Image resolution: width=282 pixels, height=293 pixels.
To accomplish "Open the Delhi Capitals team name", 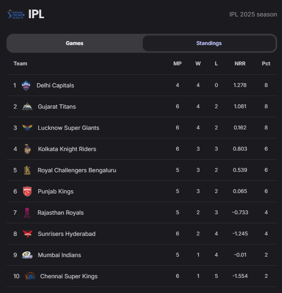I will (55, 85).
